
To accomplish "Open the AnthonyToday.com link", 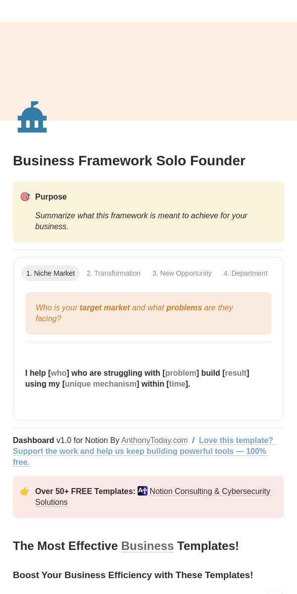I will tap(154, 441).
